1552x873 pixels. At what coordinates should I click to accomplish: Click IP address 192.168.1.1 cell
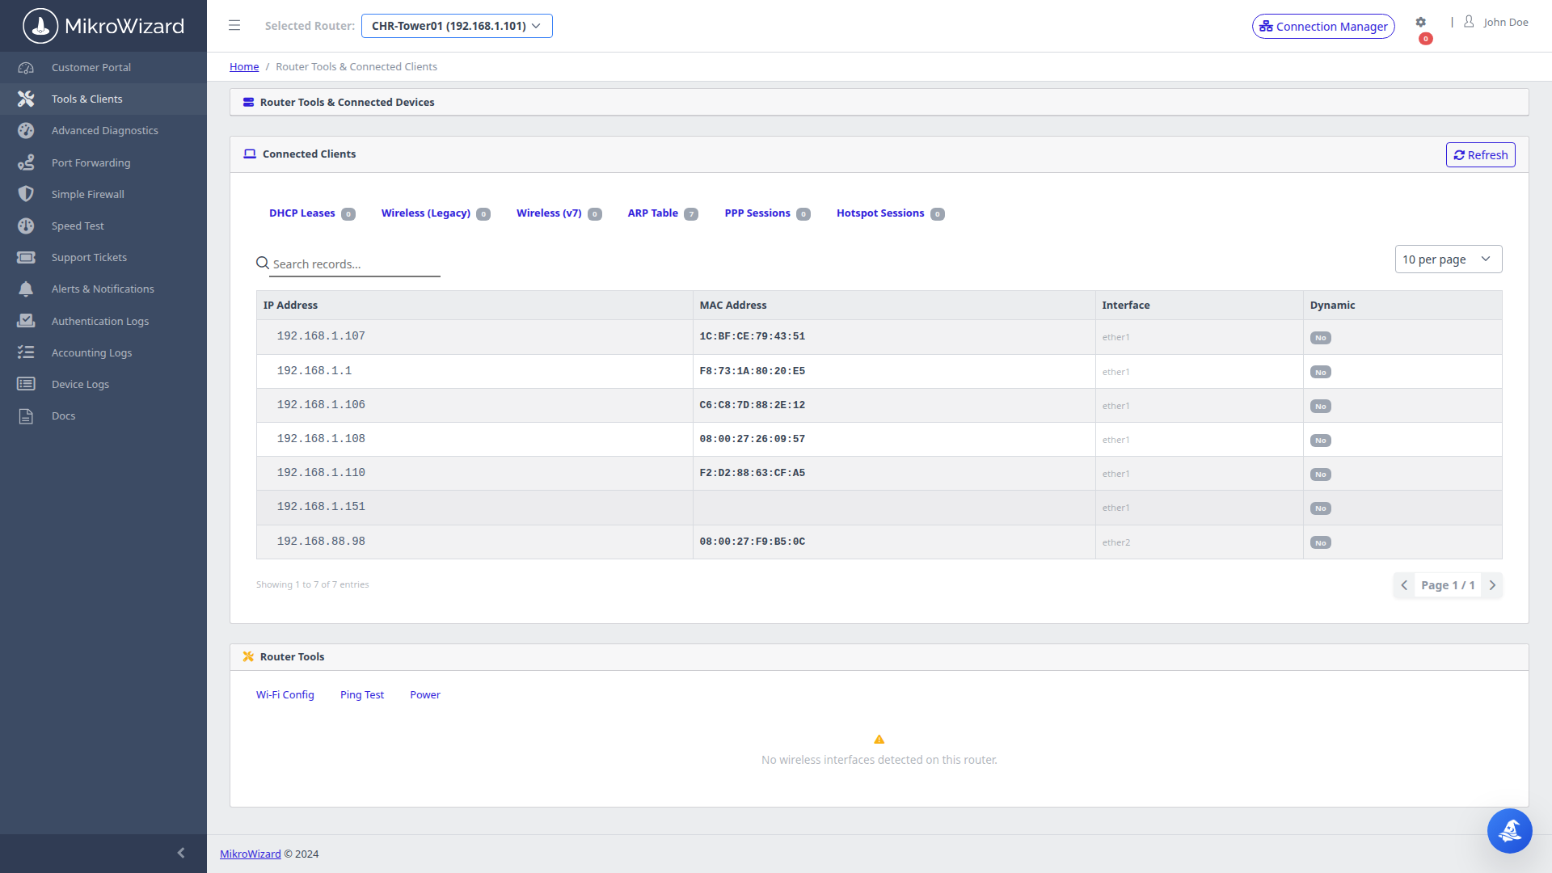coord(474,371)
